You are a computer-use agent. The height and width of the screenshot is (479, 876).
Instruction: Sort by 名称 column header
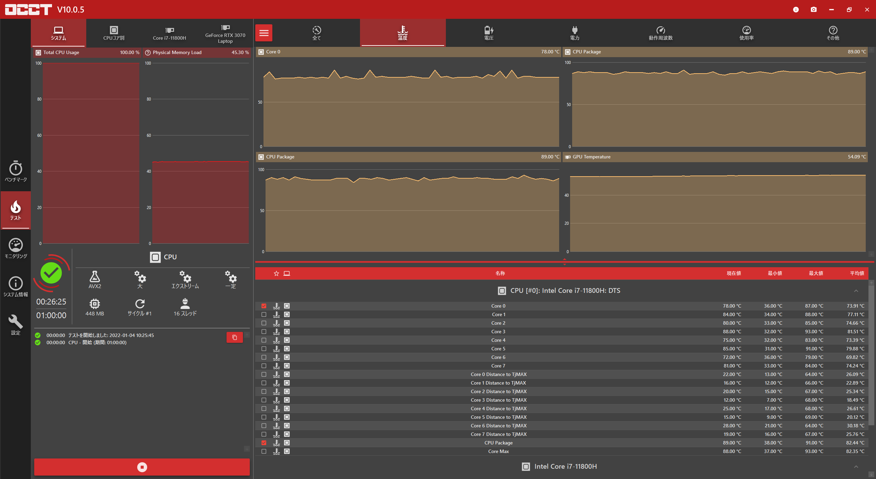(500, 273)
